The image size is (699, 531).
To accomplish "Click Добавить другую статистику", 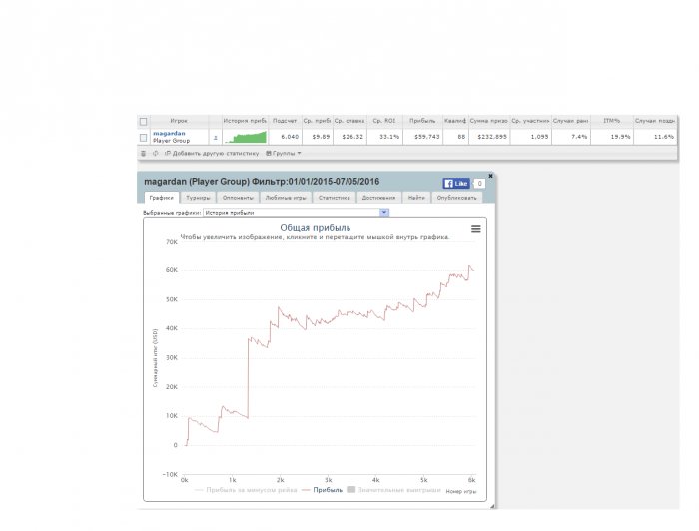I will point(212,153).
